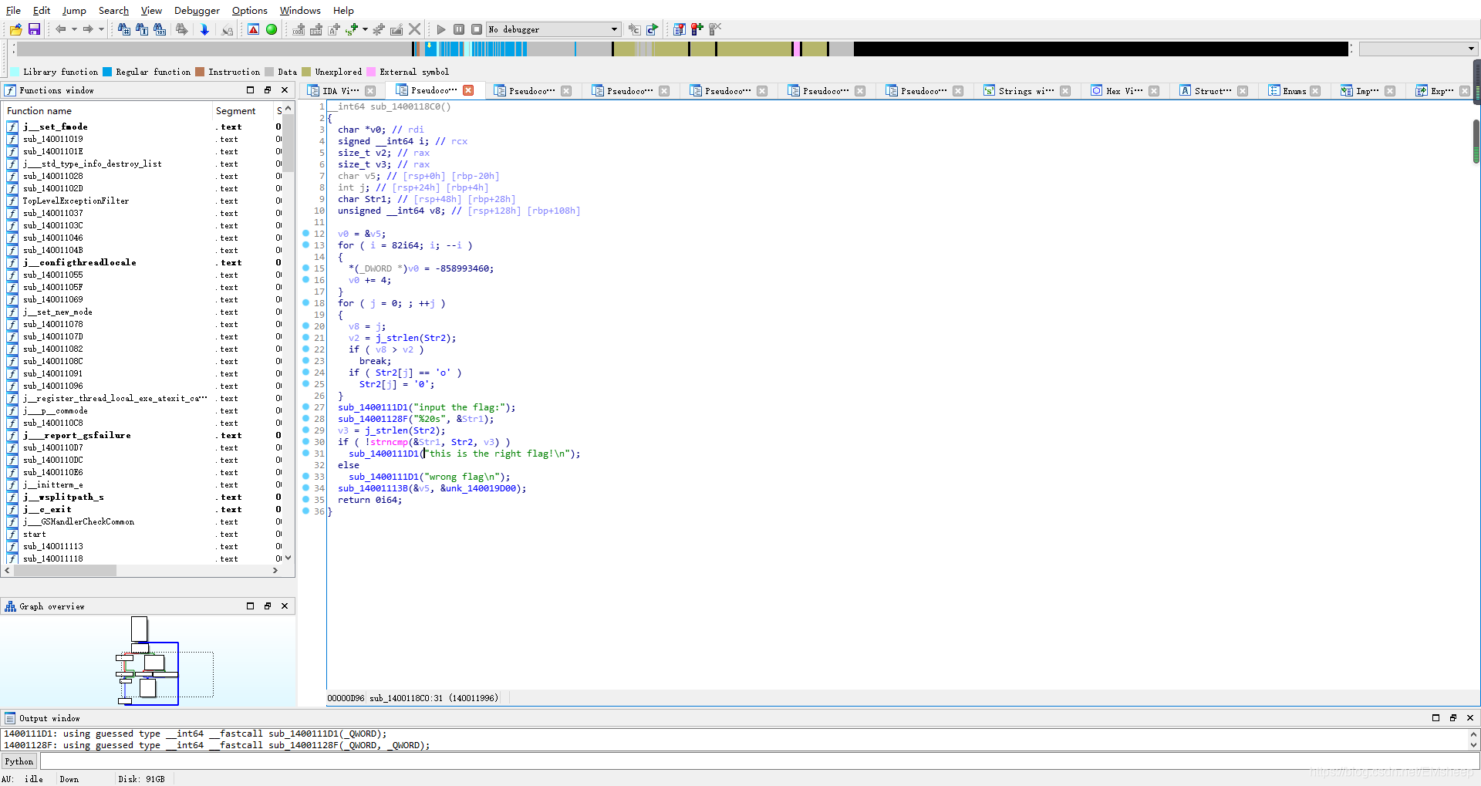The image size is (1481, 786).
Task: Click the Regular function blue legend swatch
Action: (x=107, y=72)
